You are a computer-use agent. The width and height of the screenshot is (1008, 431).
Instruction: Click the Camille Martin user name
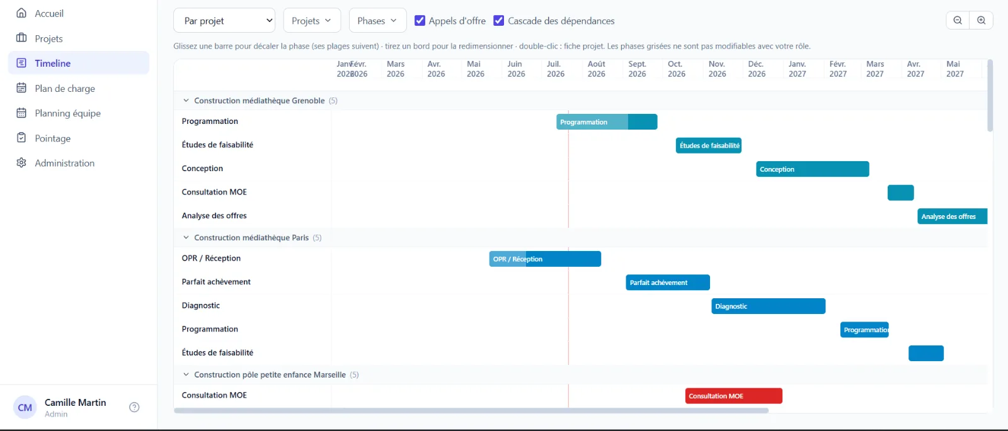click(x=75, y=402)
